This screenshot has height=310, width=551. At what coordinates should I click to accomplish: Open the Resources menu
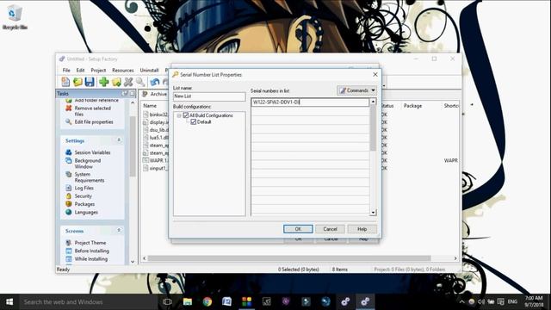[x=123, y=71]
